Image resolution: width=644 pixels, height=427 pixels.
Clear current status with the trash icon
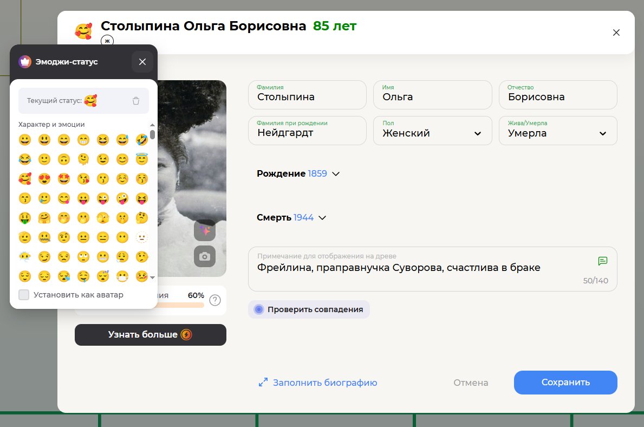(136, 100)
